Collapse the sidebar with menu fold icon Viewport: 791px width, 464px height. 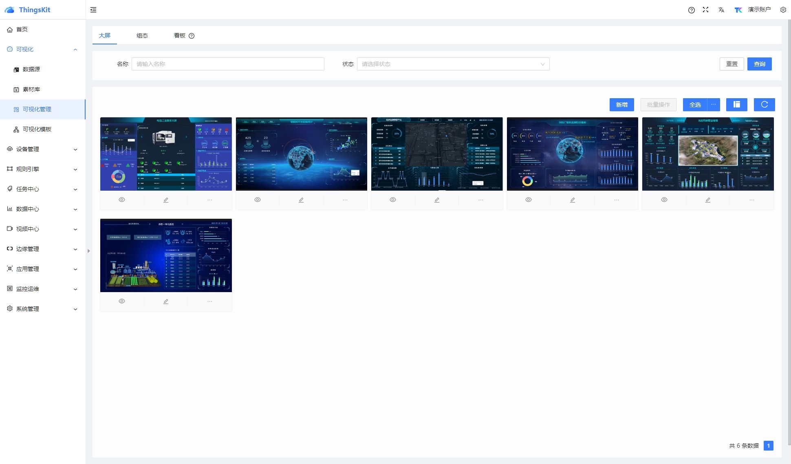[x=93, y=10]
